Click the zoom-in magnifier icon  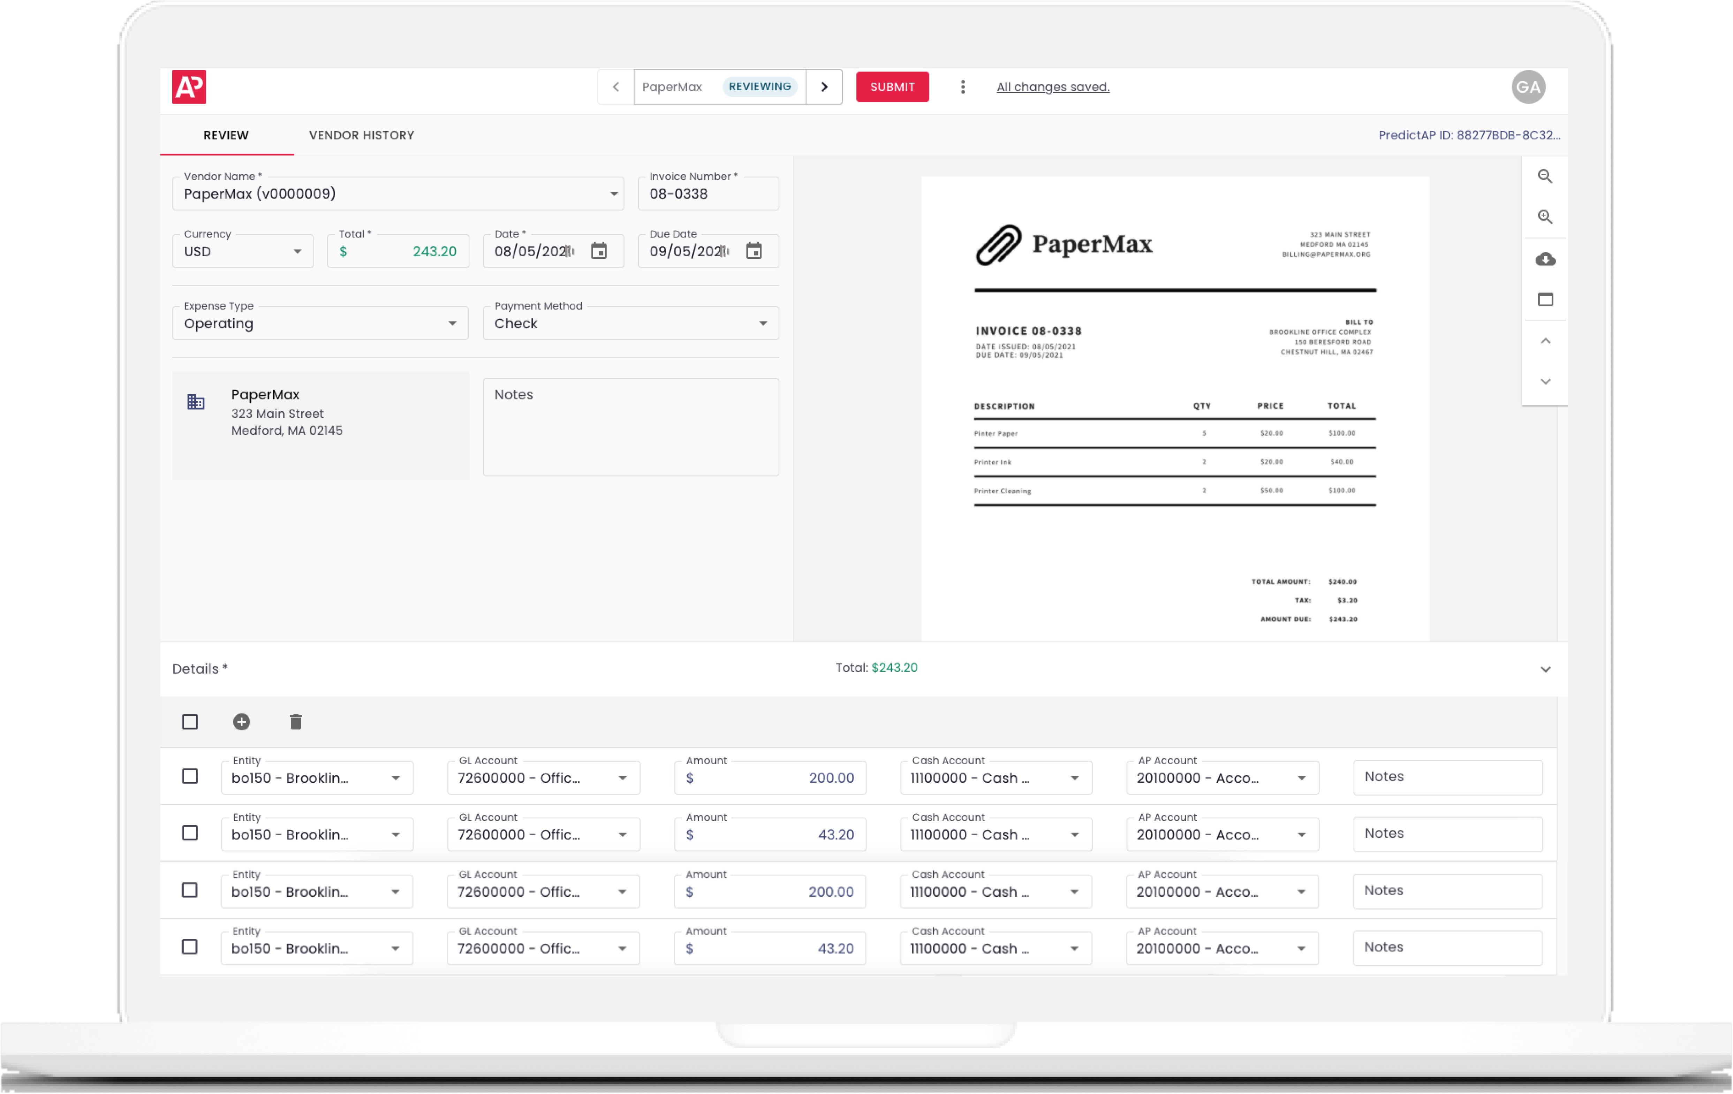point(1544,216)
